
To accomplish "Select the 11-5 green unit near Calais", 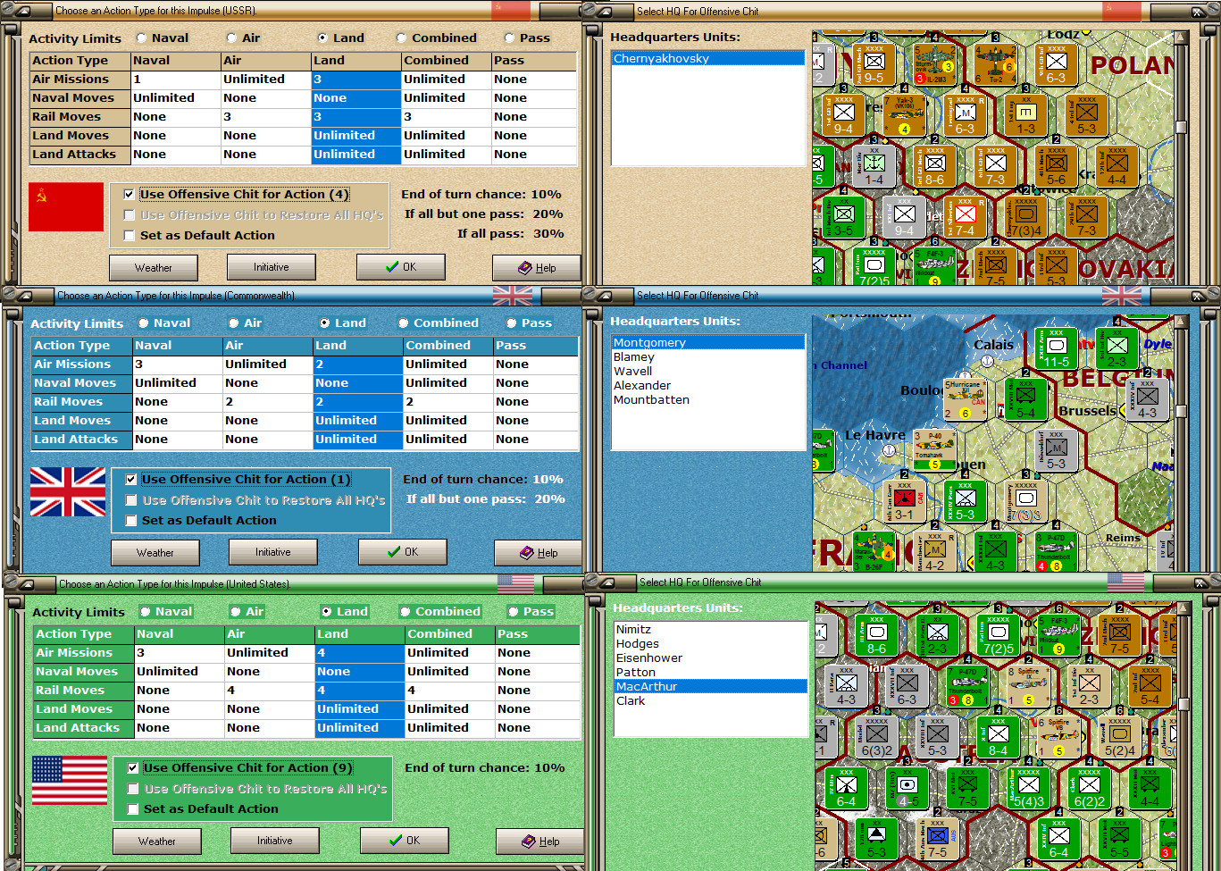I will 1056,348.
